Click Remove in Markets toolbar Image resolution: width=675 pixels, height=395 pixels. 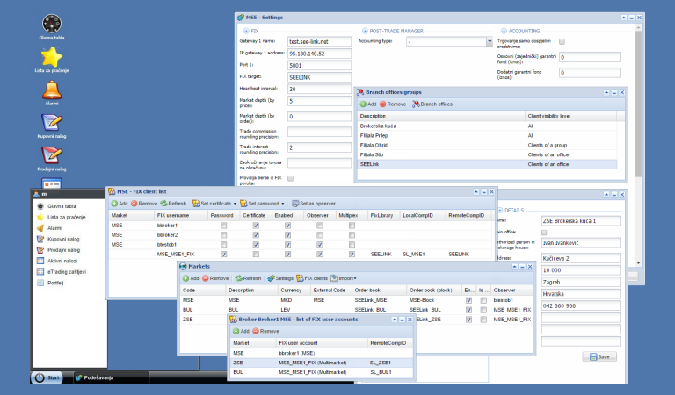pyautogui.click(x=215, y=278)
